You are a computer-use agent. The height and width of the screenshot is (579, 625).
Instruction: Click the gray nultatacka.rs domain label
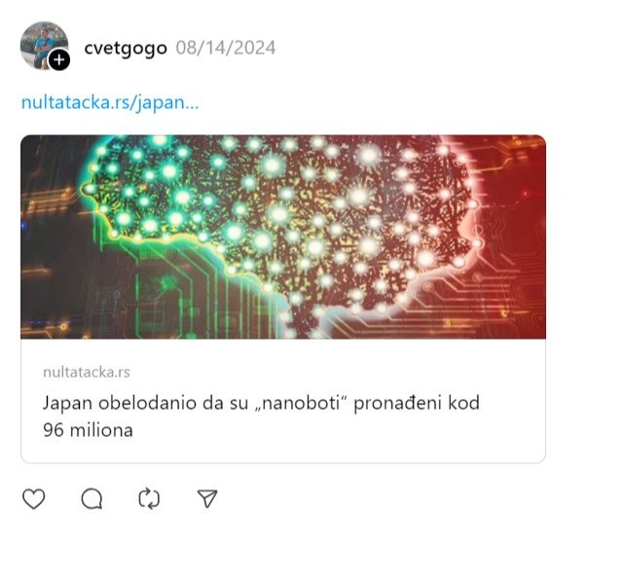[x=87, y=372]
